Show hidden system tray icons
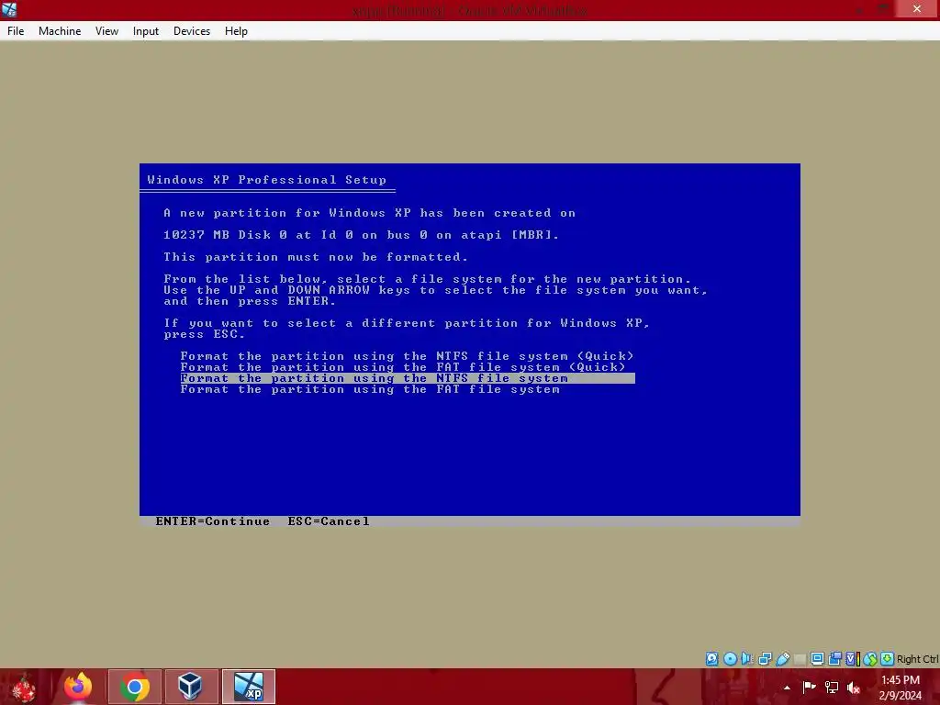940x705 pixels. tap(787, 688)
